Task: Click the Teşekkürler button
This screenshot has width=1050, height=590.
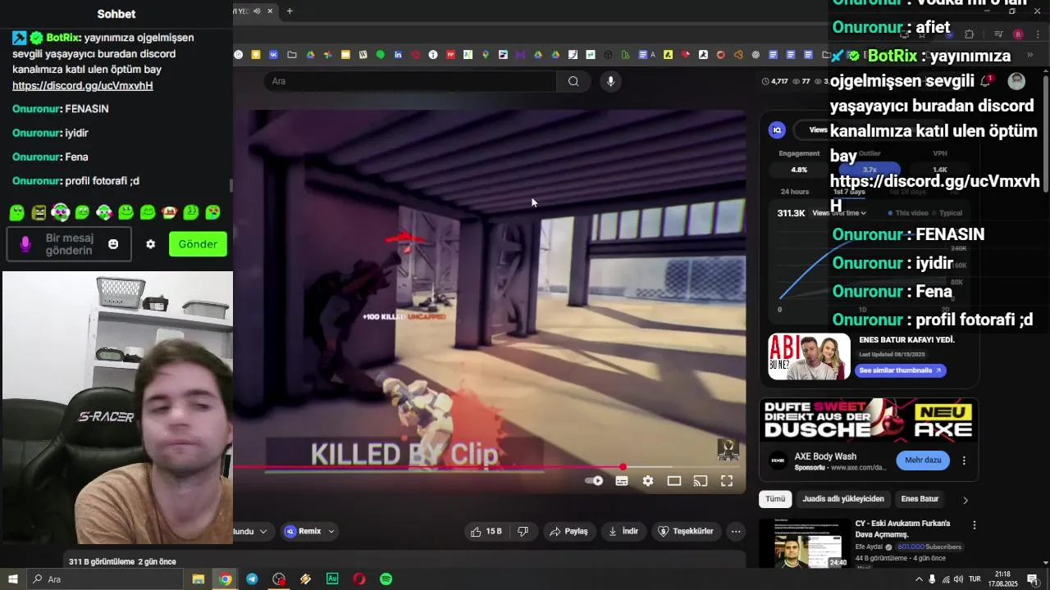Action: [x=686, y=531]
